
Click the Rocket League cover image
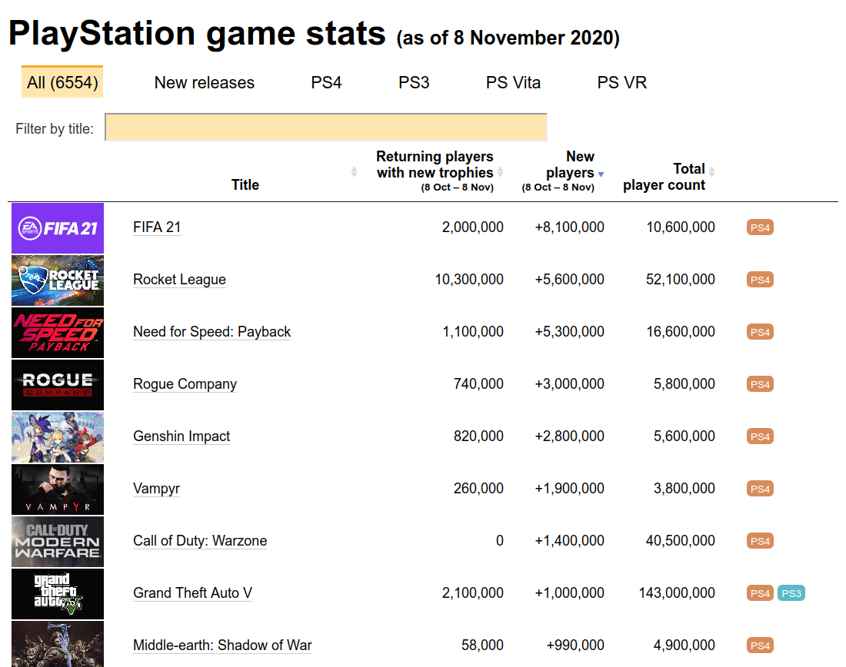pos(58,280)
